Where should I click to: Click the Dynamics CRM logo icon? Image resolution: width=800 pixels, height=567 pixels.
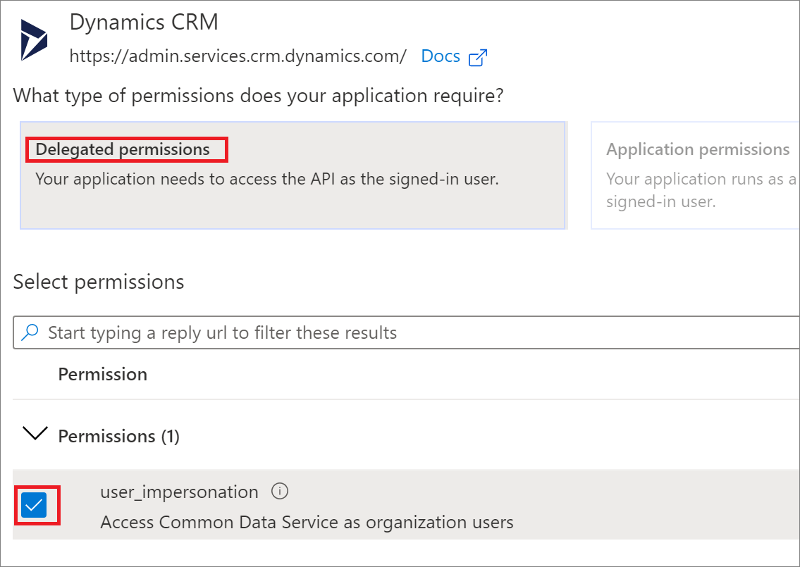pos(34,39)
